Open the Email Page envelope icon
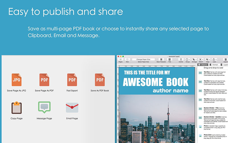 click(x=72, y=108)
